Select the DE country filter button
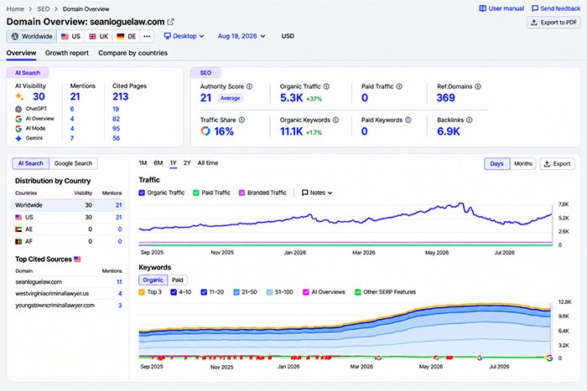587x391 pixels. (x=127, y=36)
